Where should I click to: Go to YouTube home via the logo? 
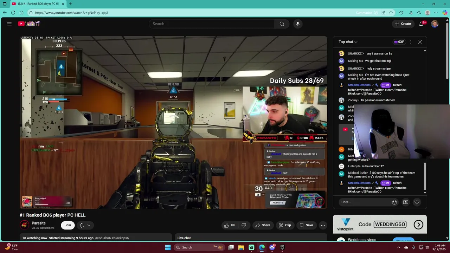point(30,24)
